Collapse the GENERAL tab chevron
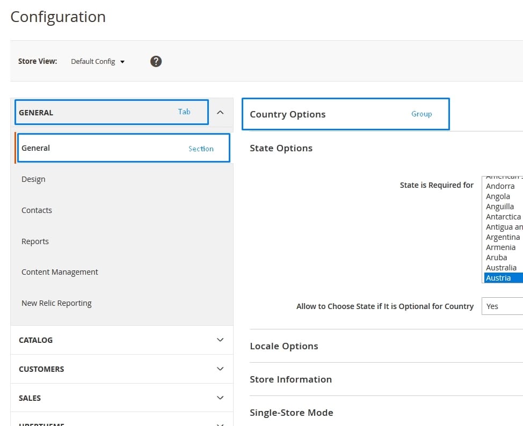The width and height of the screenshot is (523, 426). click(220, 112)
